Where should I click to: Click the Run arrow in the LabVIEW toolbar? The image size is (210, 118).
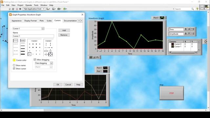click(x=10, y=9)
